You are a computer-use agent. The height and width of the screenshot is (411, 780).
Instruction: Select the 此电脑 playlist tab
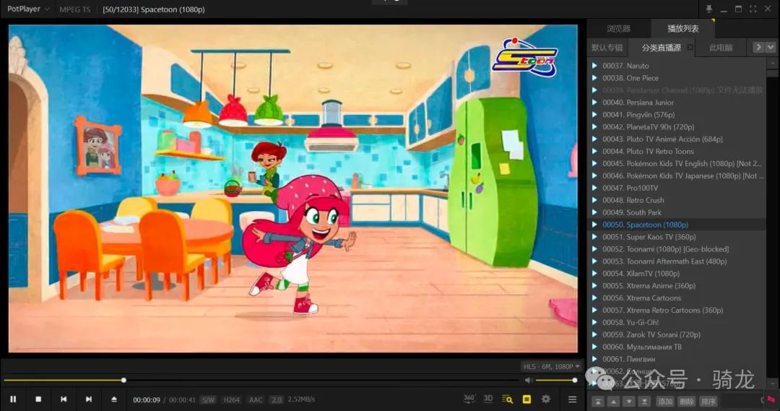(720, 48)
